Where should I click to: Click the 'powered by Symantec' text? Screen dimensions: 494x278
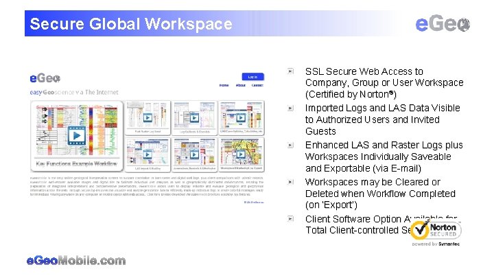coord(436,244)
